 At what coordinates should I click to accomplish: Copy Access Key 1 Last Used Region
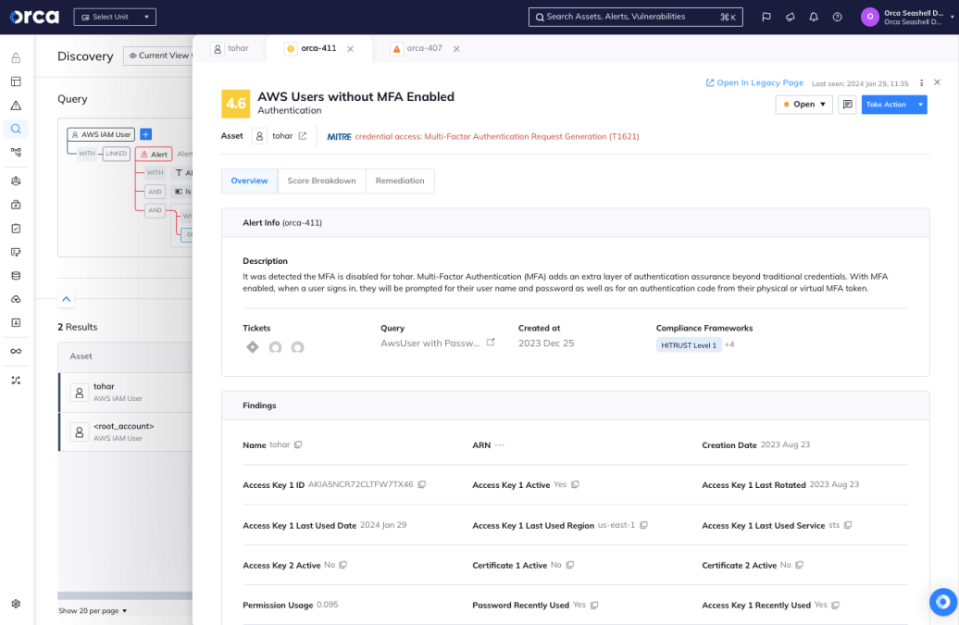[643, 525]
